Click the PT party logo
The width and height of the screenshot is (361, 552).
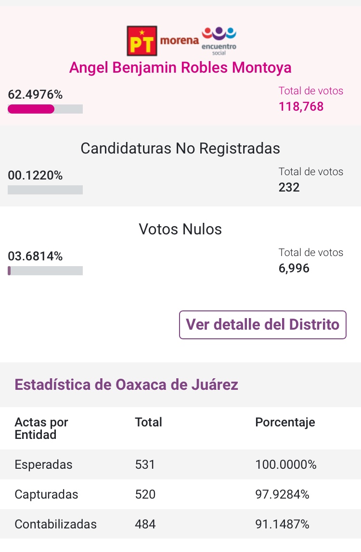coord(142,40)
